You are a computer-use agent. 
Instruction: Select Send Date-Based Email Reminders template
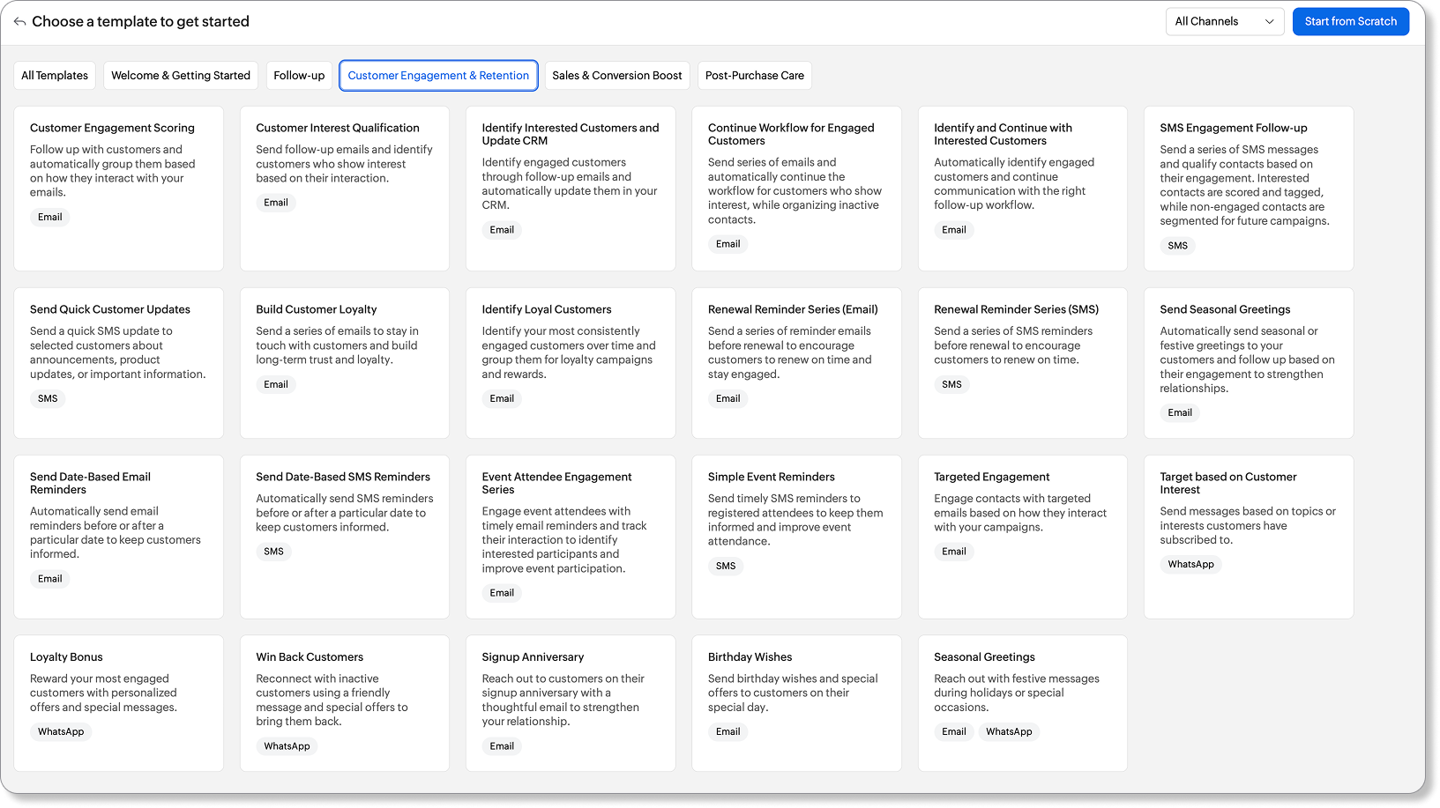coord(118,537)
